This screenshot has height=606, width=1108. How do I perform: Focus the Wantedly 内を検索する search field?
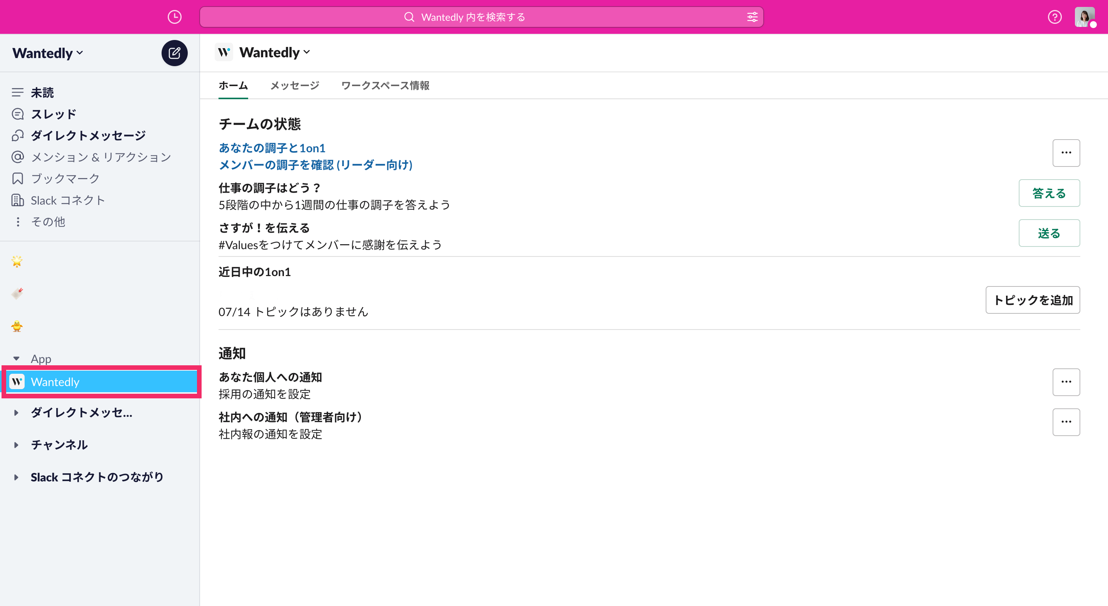point(481,17)
